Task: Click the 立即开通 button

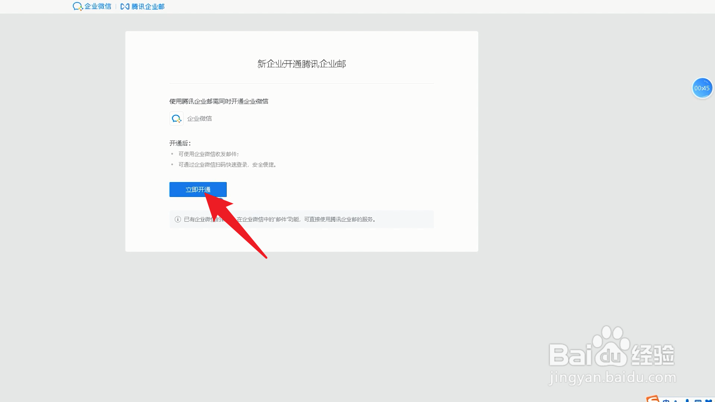Action: (198, 189)
